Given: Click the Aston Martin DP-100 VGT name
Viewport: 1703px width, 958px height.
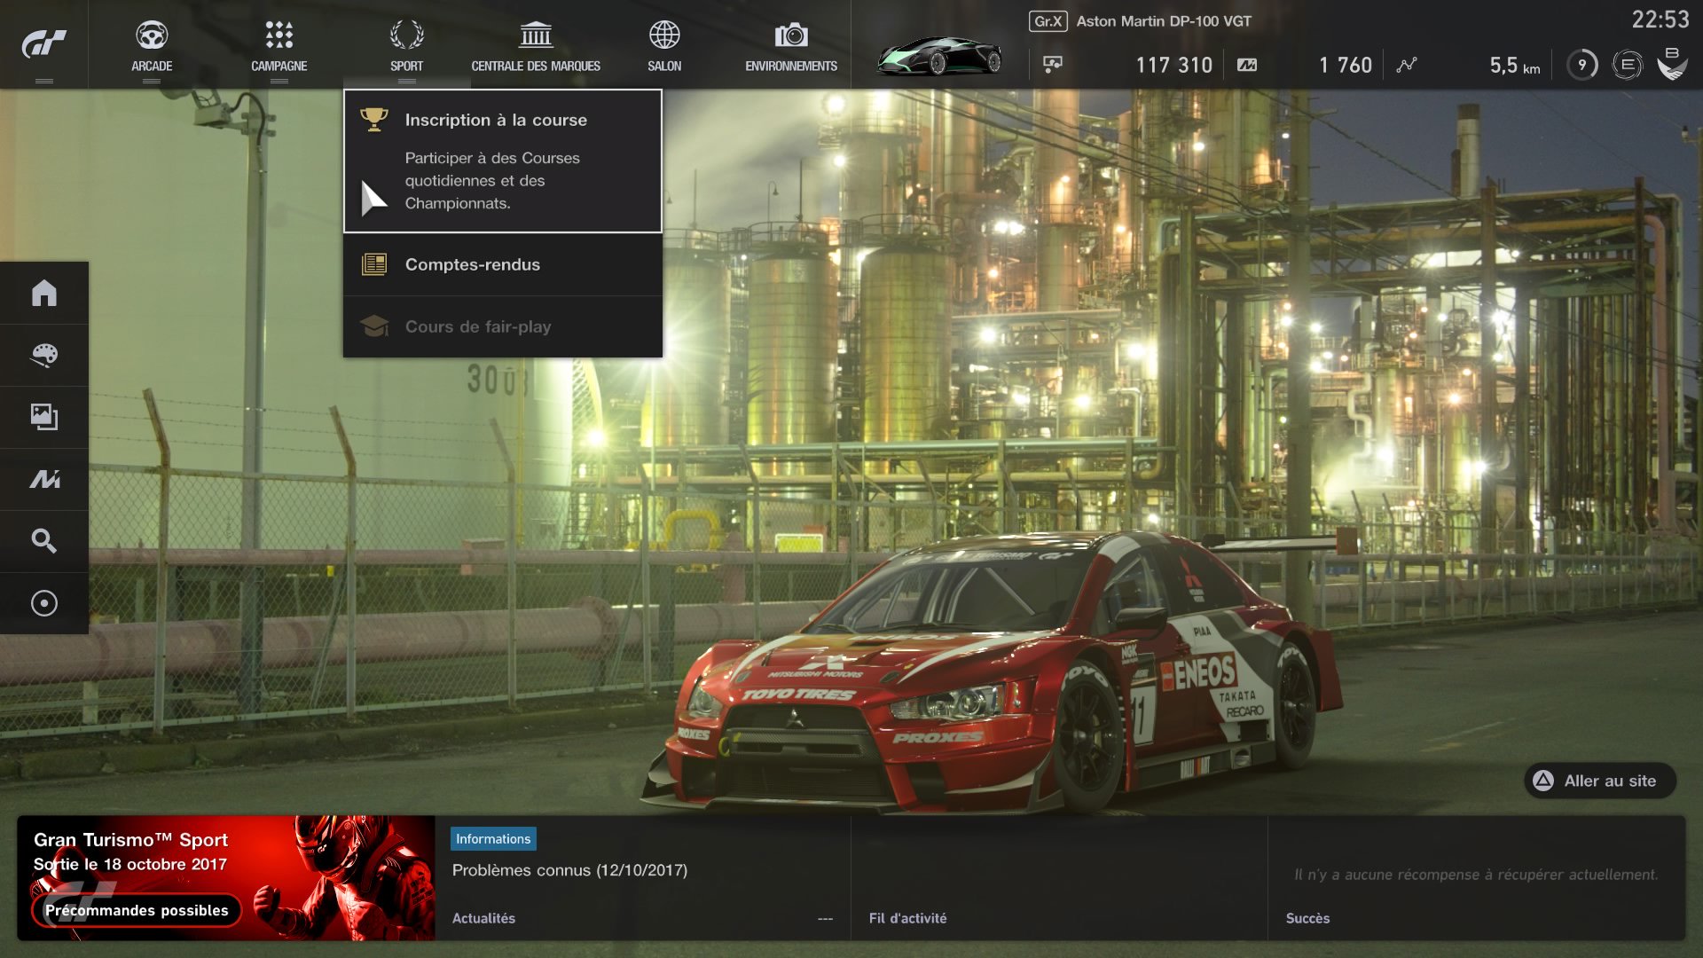Looking at the screenshot, I should coord(1164,21).
